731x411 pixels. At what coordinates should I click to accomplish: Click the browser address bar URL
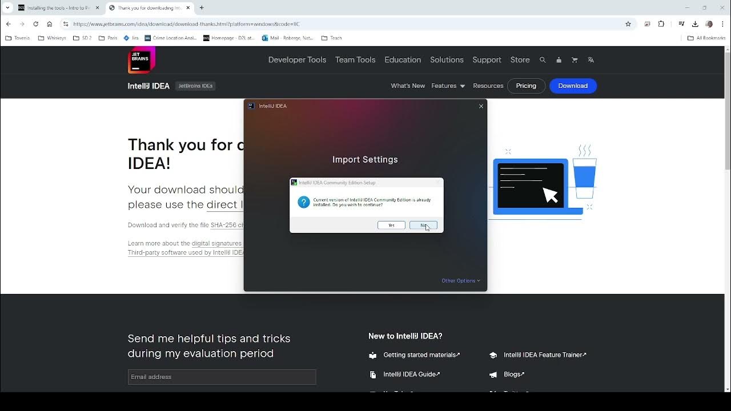(186, 24)
